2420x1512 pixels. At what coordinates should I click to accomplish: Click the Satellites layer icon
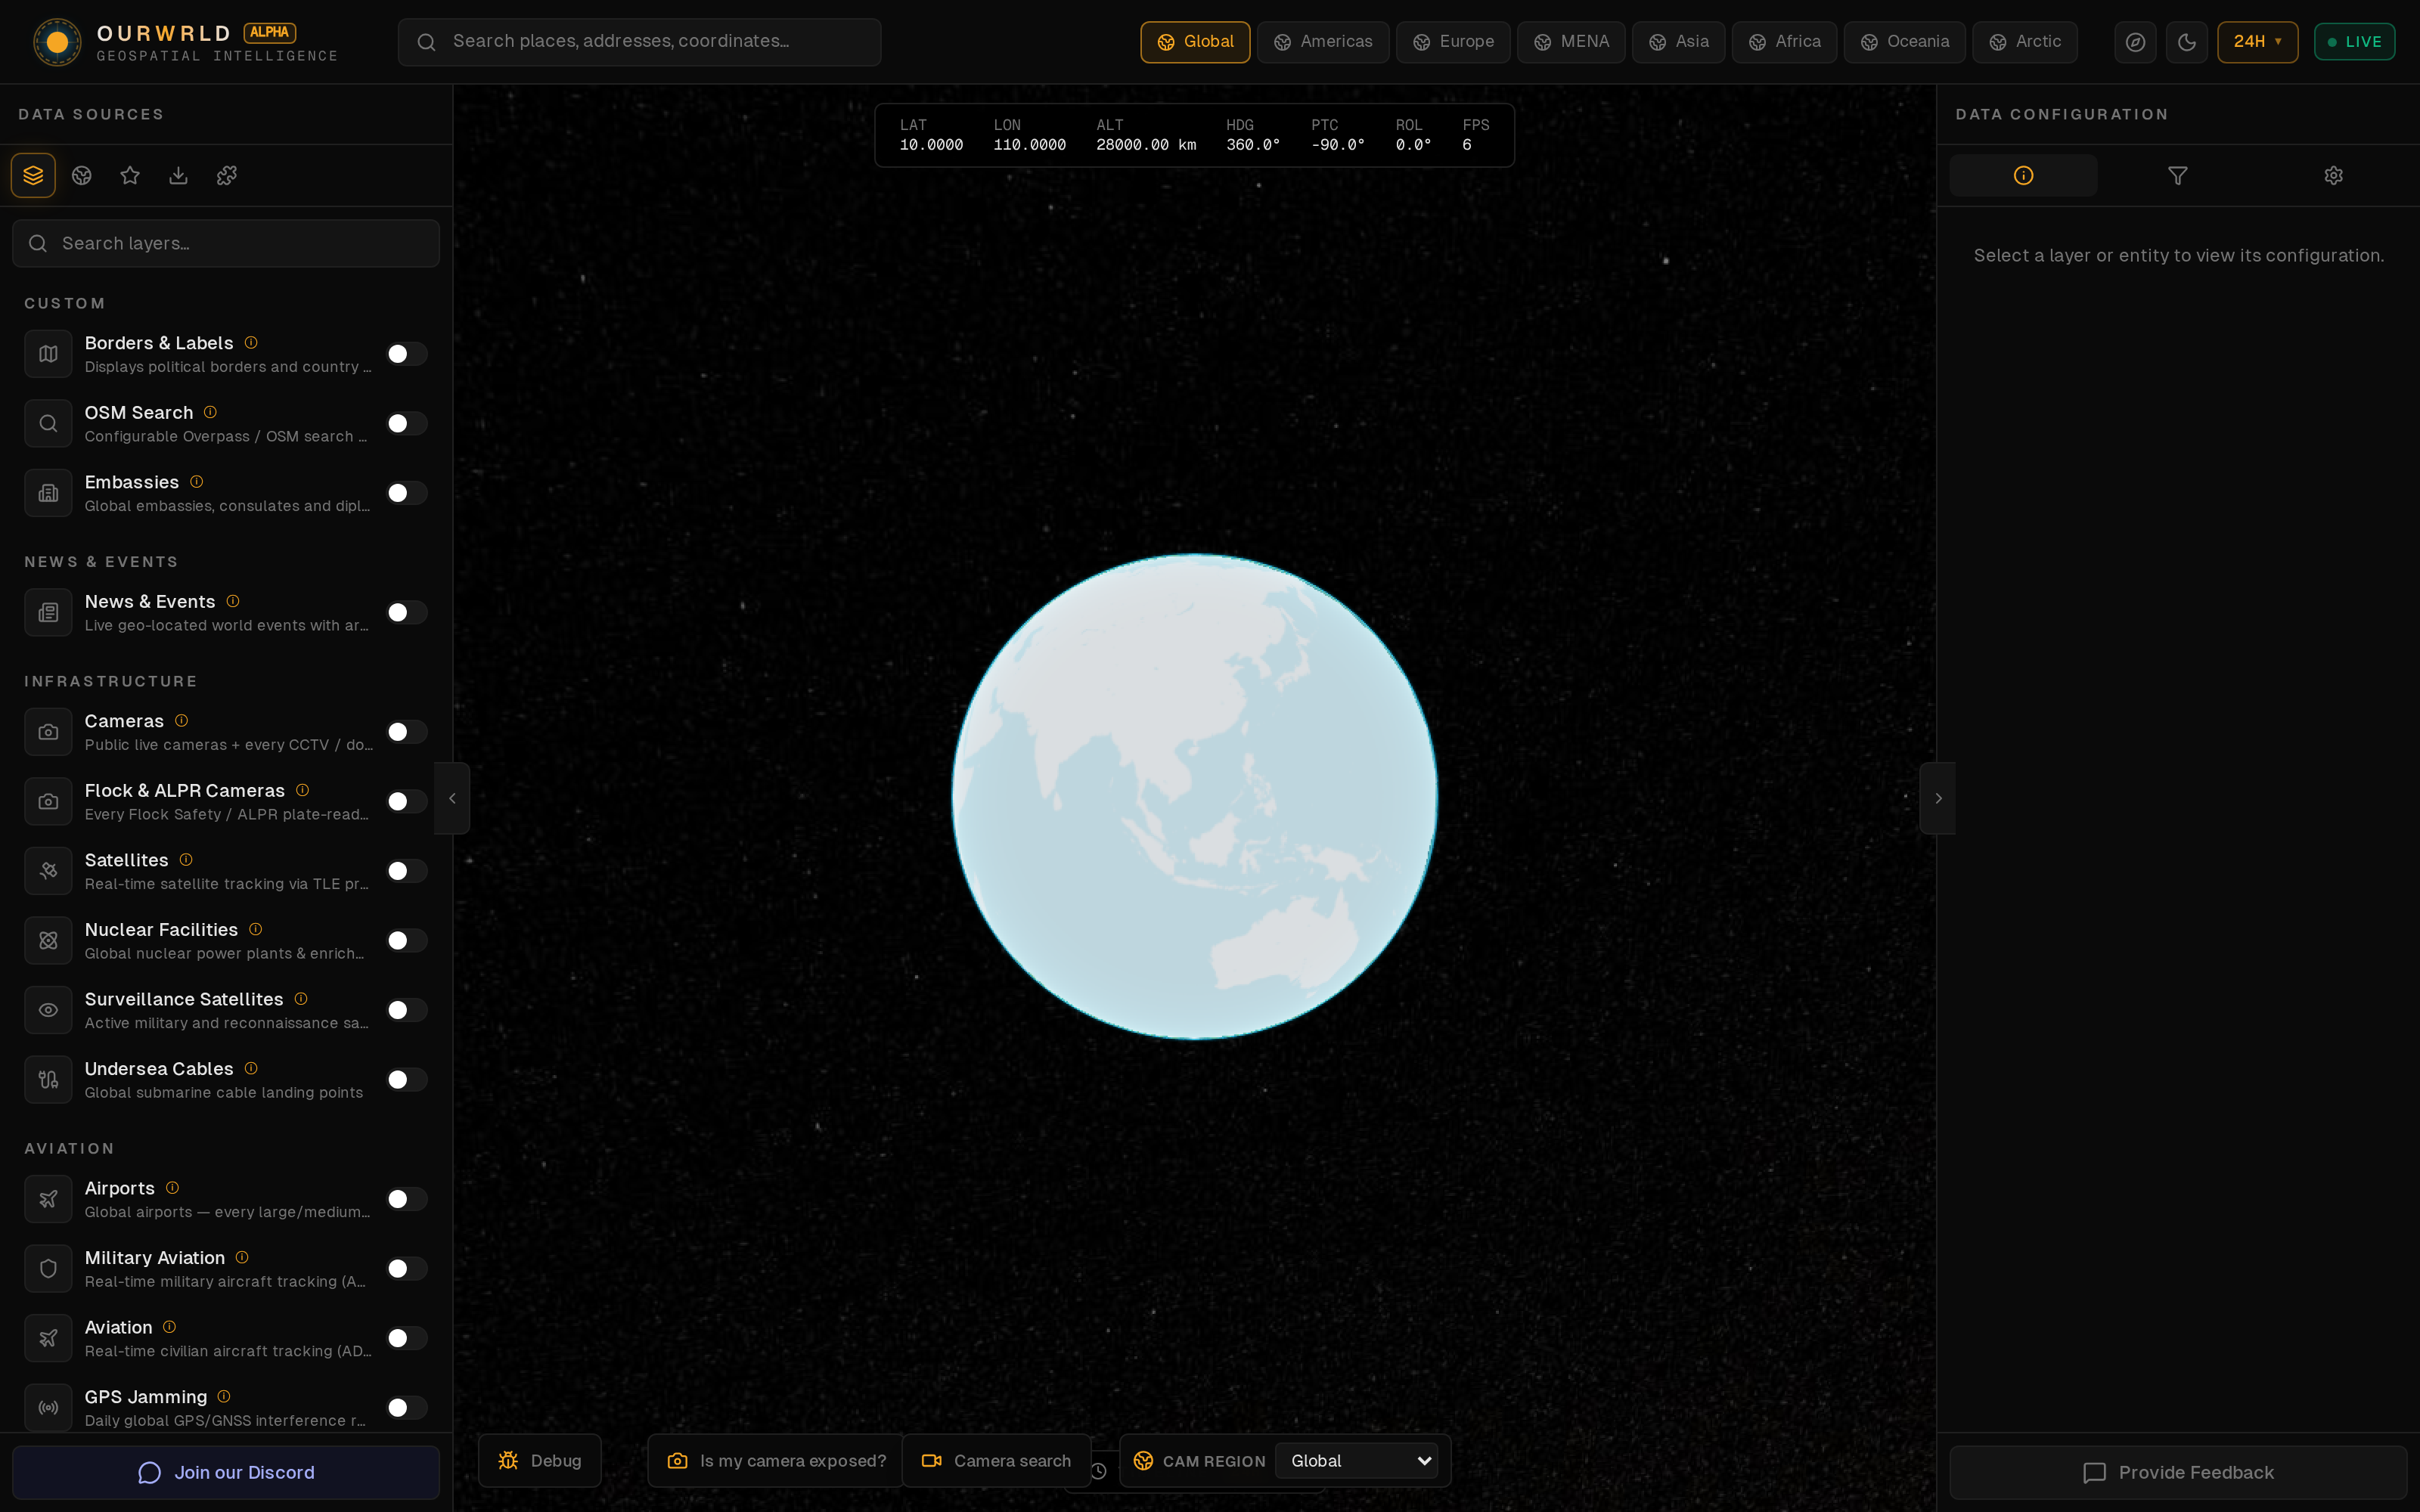pos(48,871)
